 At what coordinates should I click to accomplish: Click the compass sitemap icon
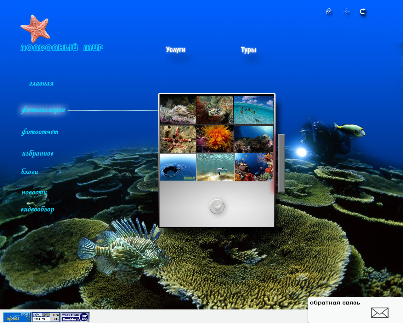[347, 12]
